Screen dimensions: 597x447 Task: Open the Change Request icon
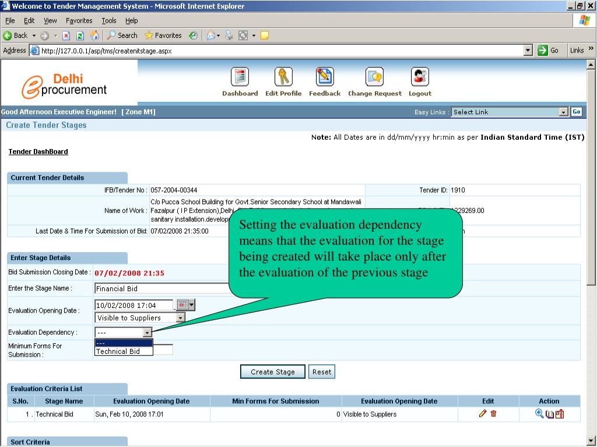tap(375, 77)
